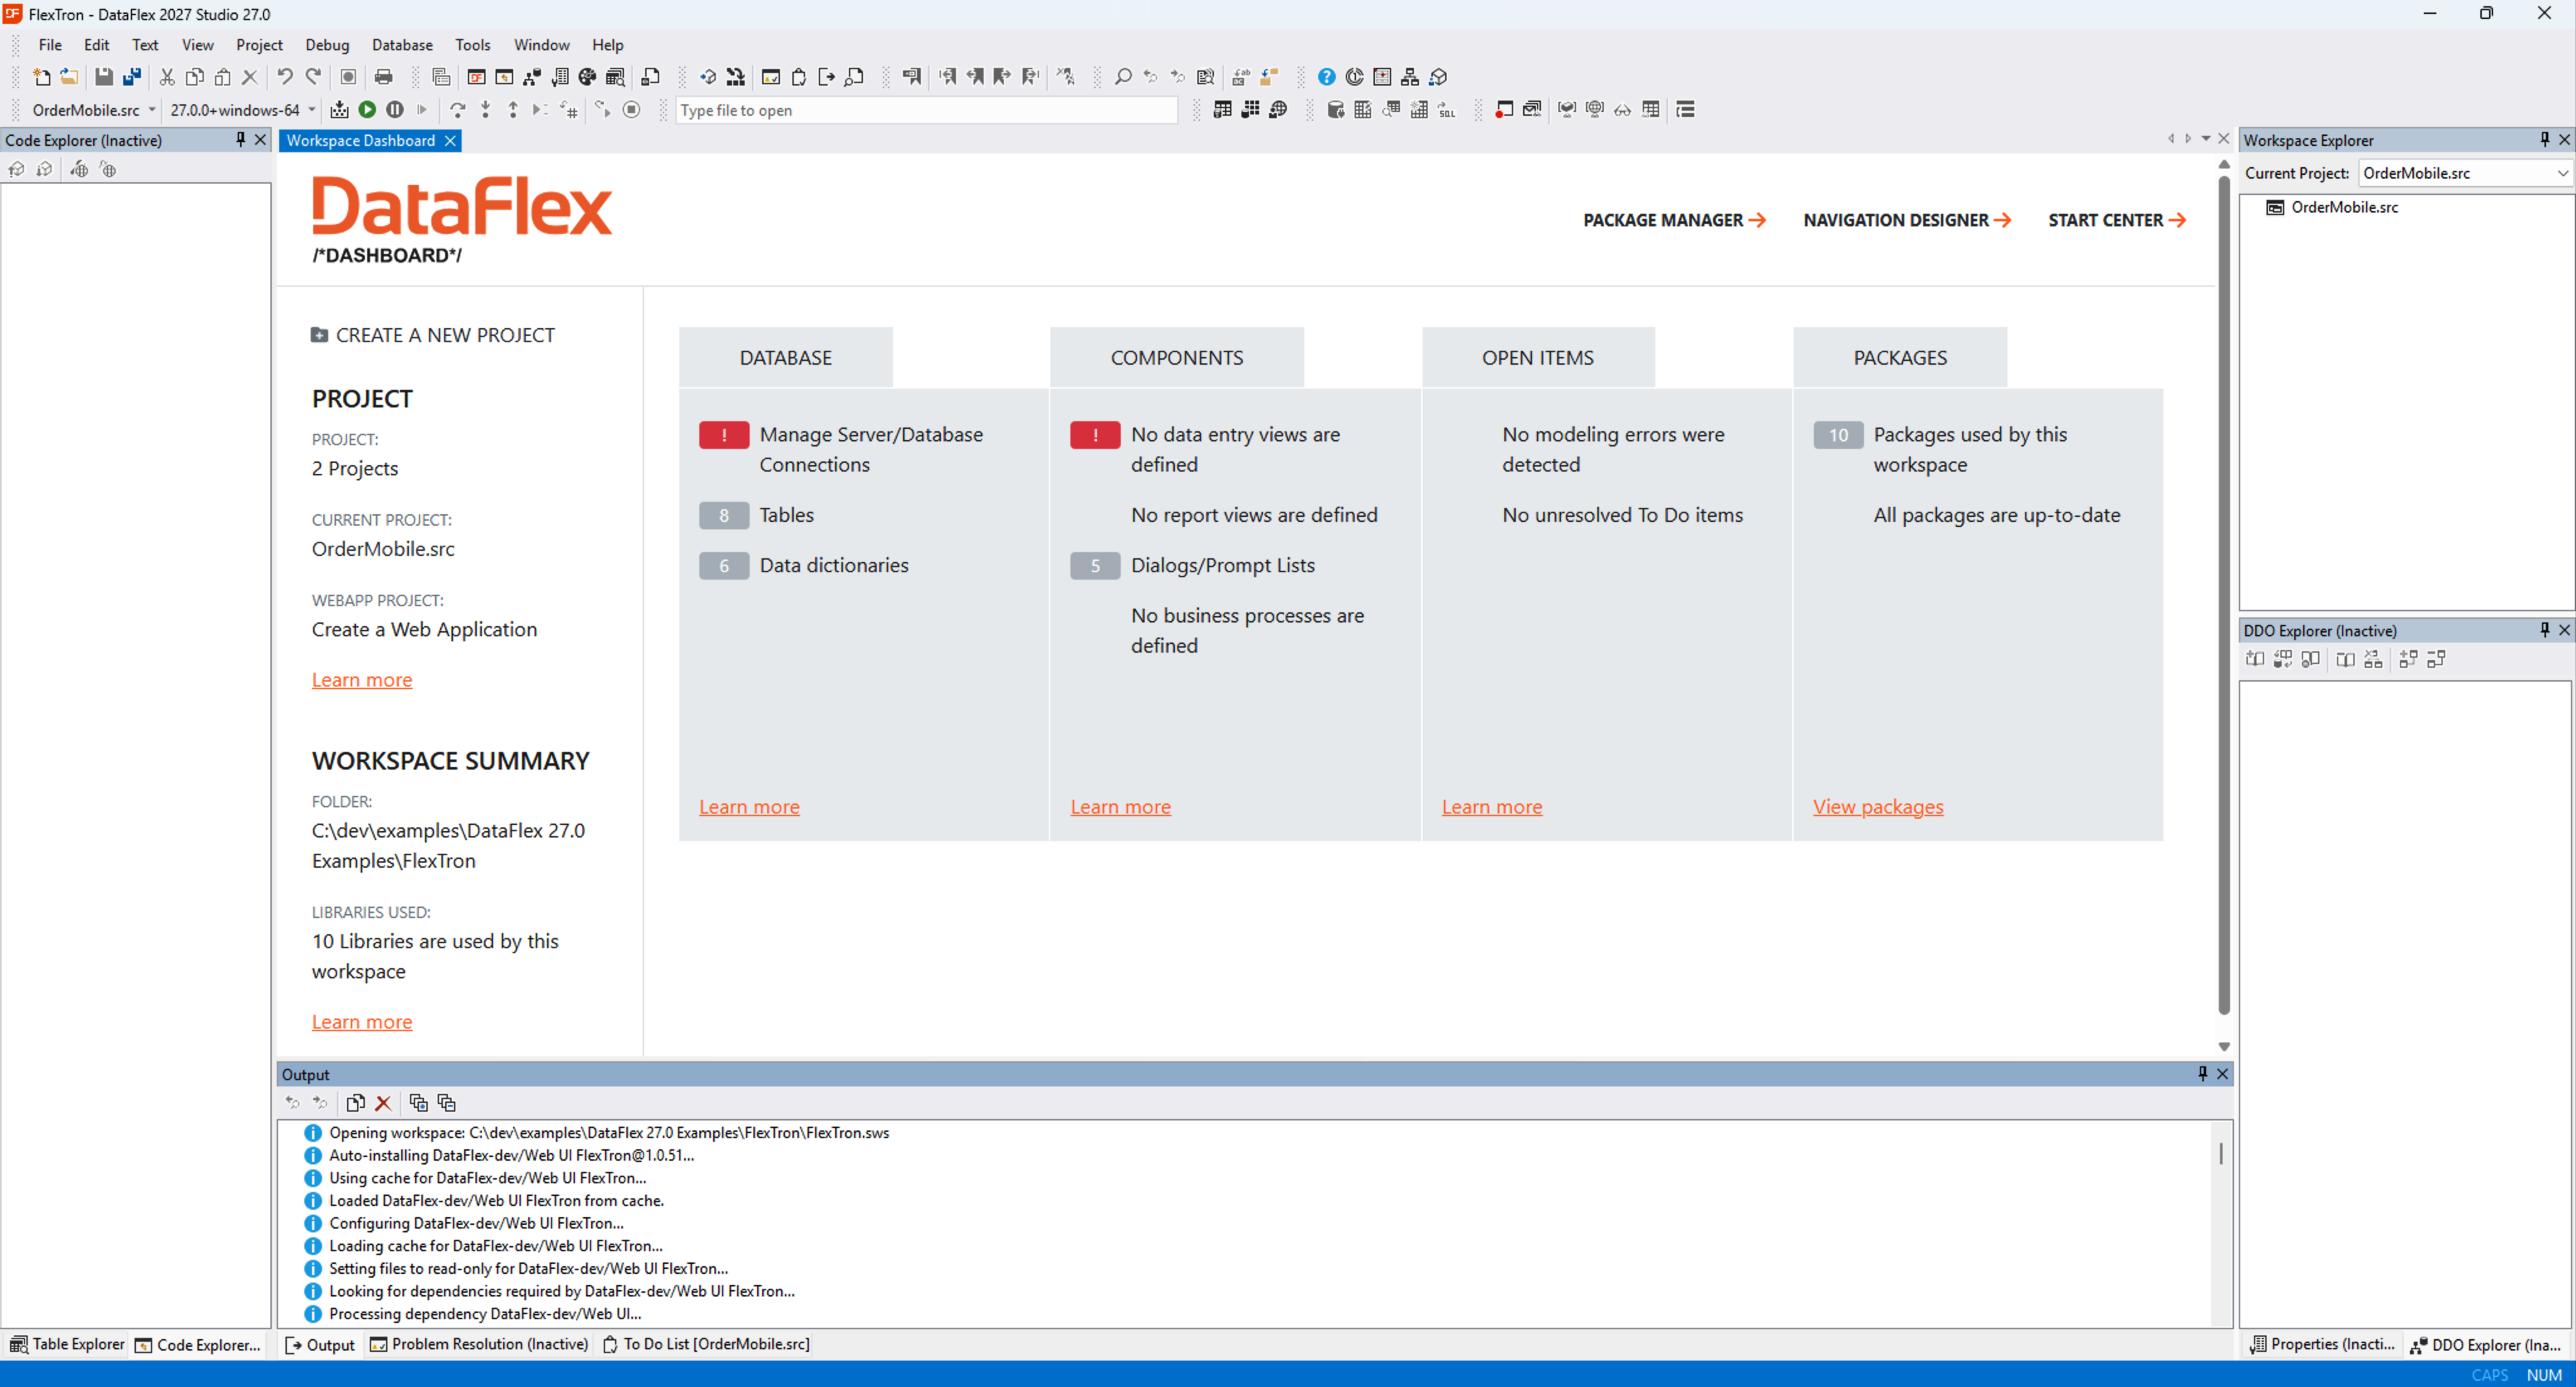Click the blue Help question mark icon

1326,77
